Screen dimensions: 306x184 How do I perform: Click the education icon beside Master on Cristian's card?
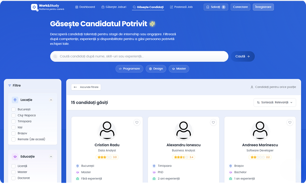click(x=78, y=172)
